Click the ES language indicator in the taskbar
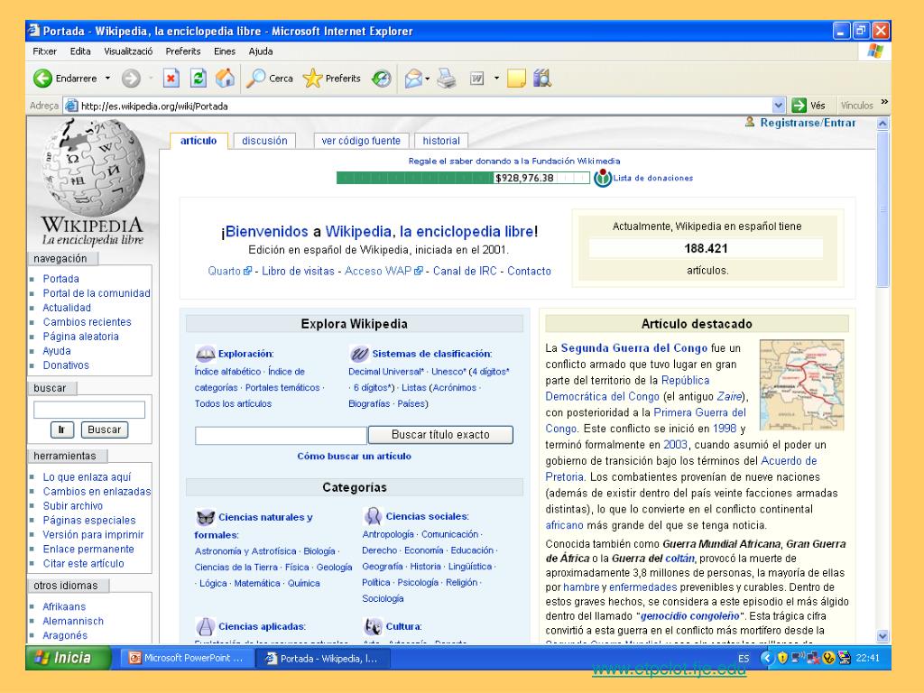This screenshot has height=693, width=924. [x=744, y=658]
